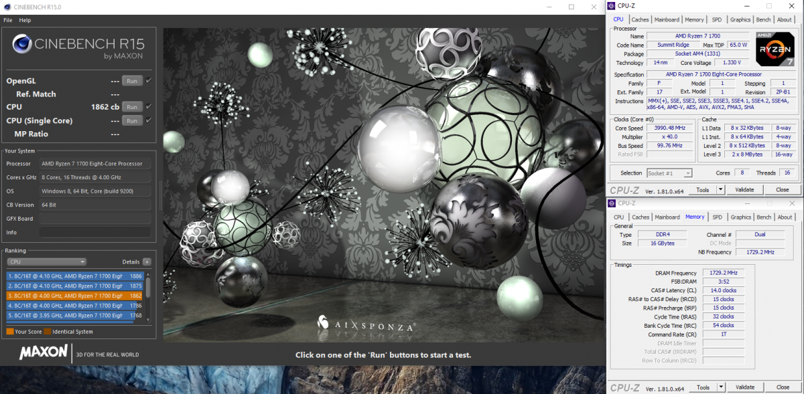Click Tools button in upper CPU-Z window
The height and width of the screenshot is (394, 804).
click(x=702, y=190)
